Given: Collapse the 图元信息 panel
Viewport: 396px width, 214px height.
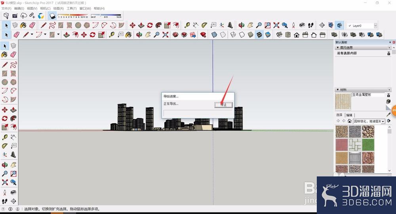Looking at the screenshot, I should pos(338,47).
